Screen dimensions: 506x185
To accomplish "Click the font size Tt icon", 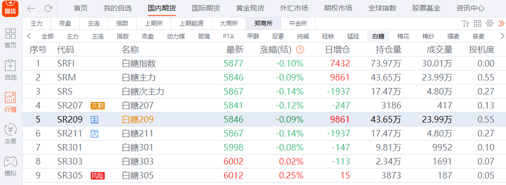I will click(x=465, y=23).
